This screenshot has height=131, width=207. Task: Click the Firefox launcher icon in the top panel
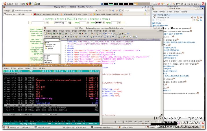30,4
